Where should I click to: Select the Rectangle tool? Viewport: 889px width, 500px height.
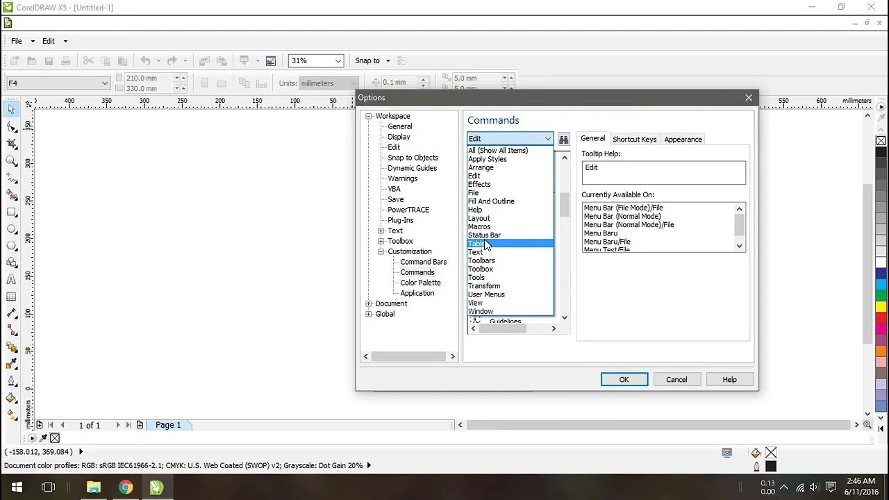[11, 212]
